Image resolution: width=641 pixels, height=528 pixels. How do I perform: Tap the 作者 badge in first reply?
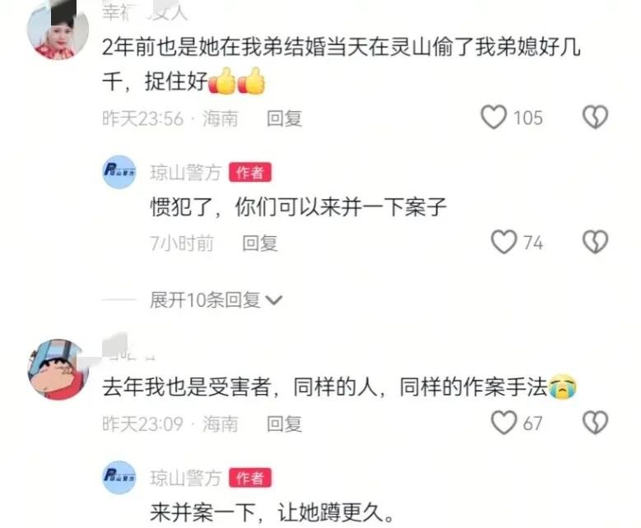point(250,173)
